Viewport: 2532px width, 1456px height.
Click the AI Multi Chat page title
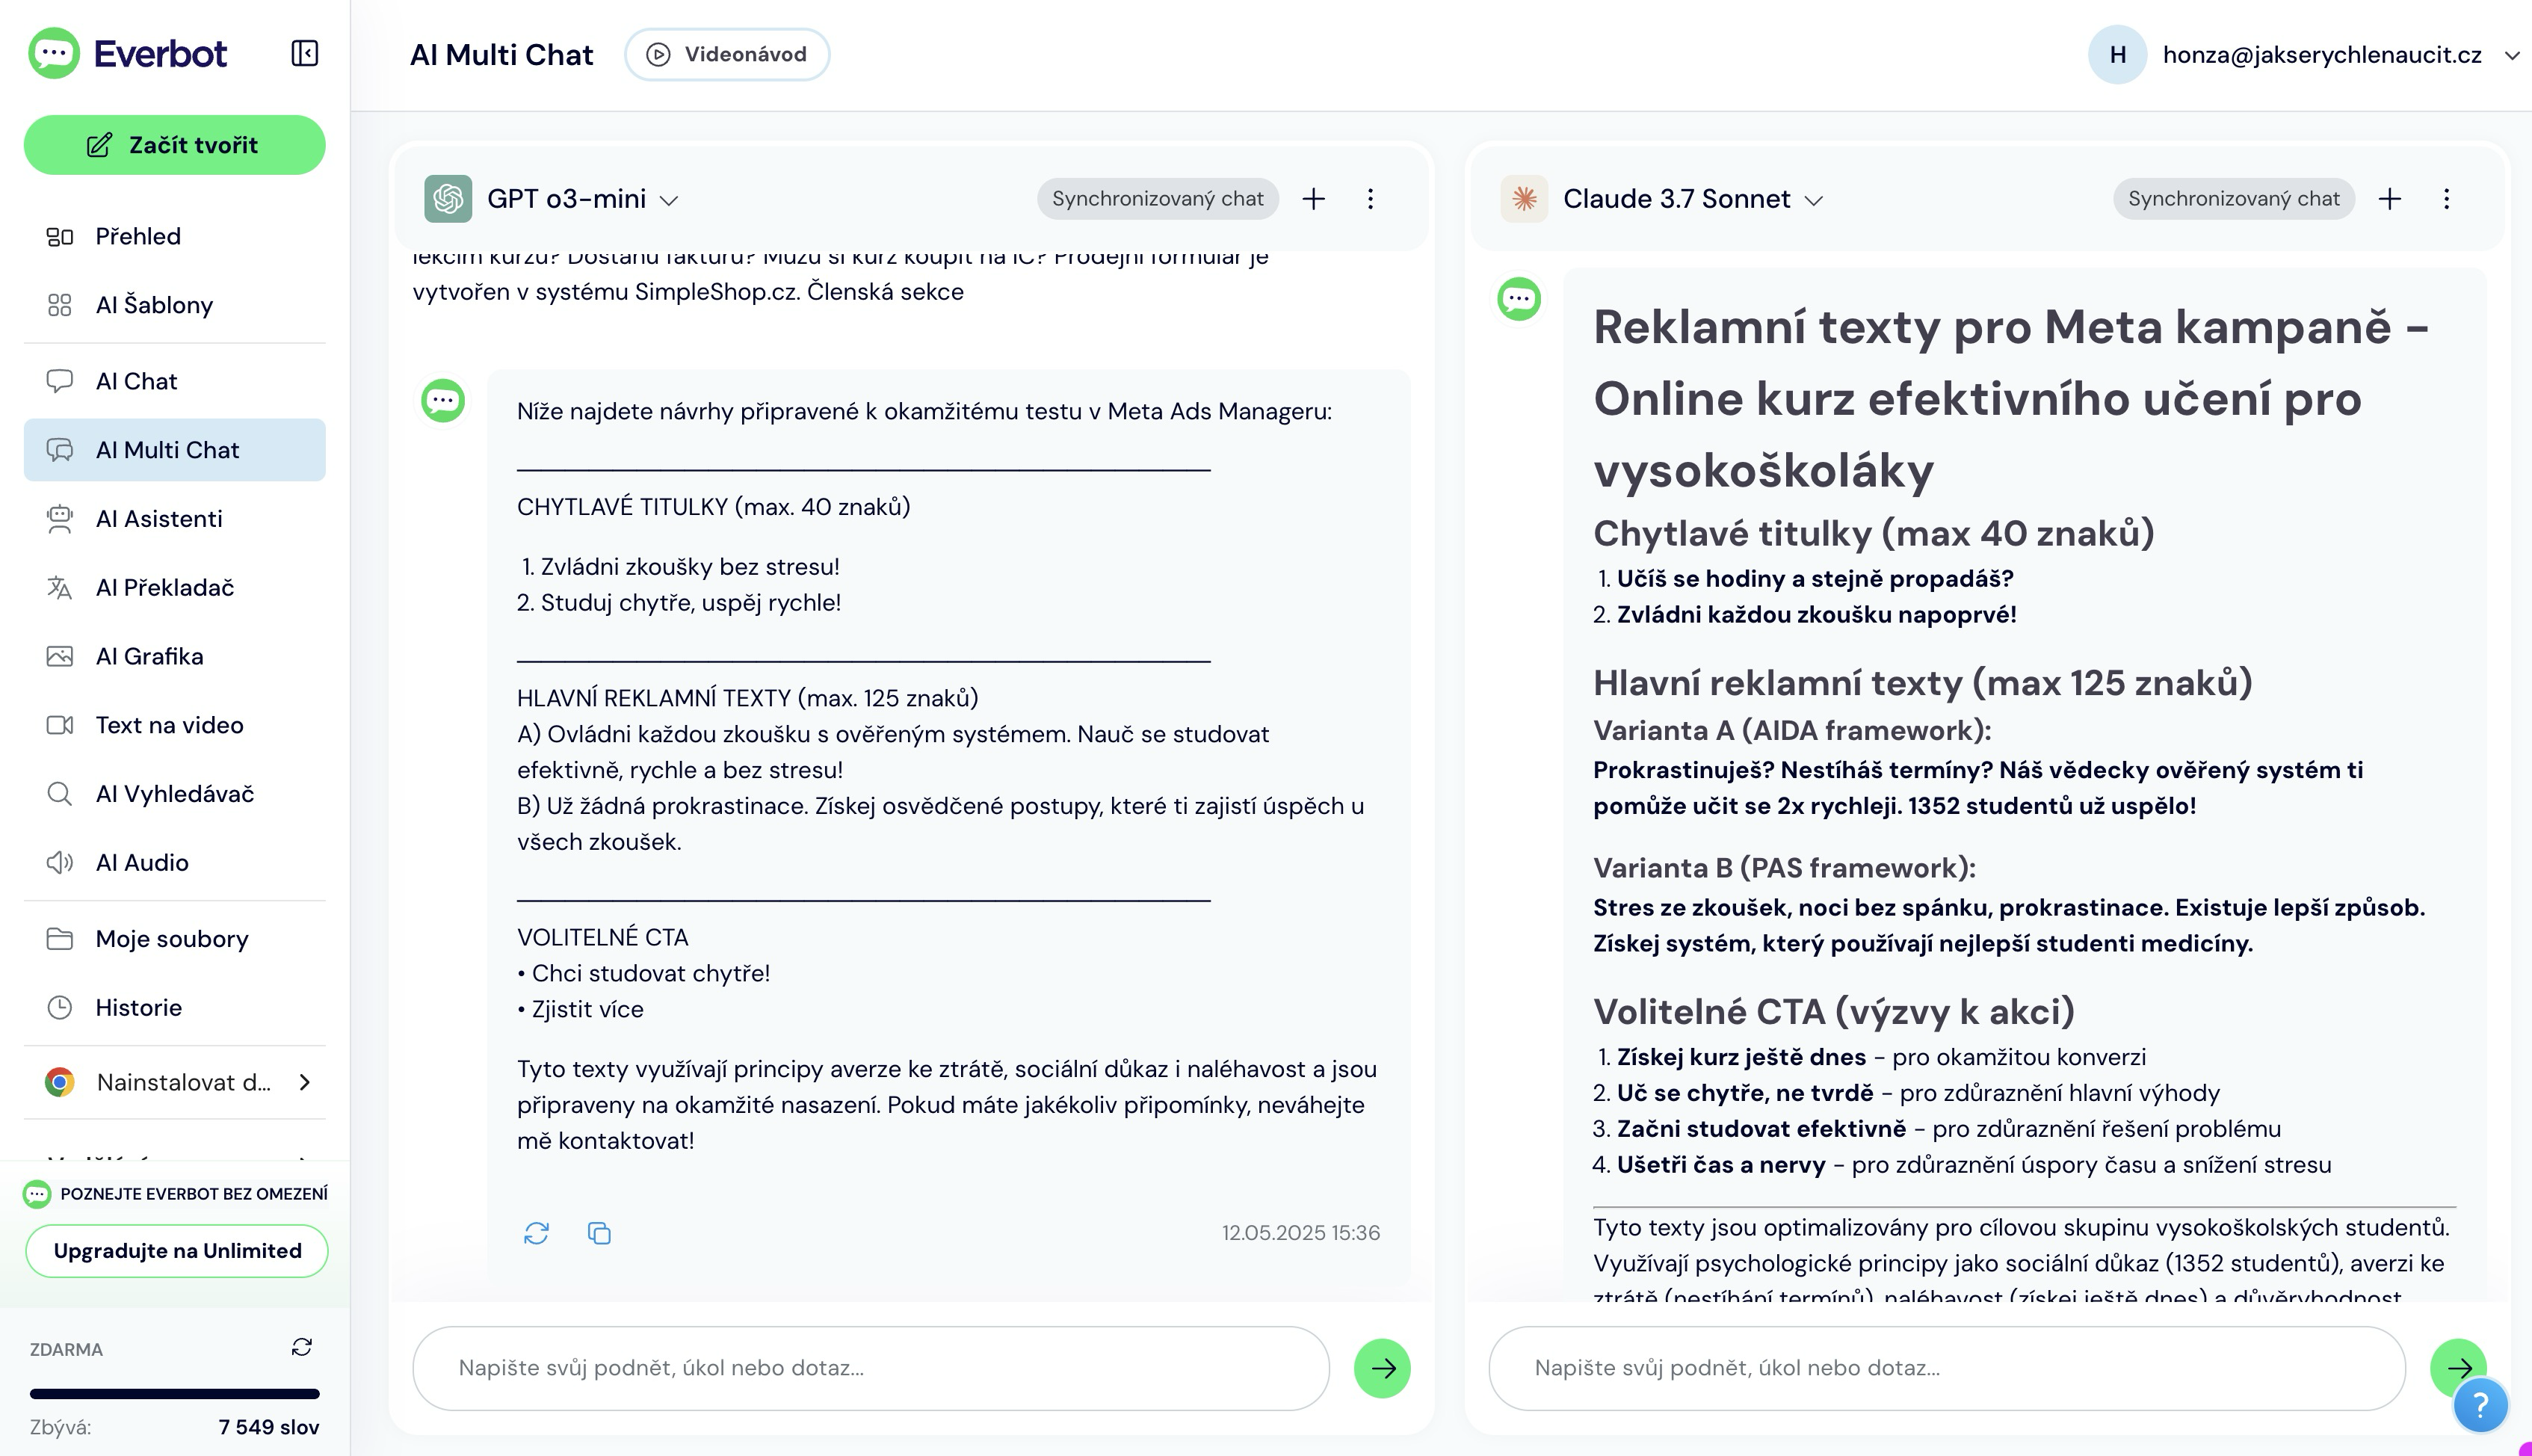point(501,55)
